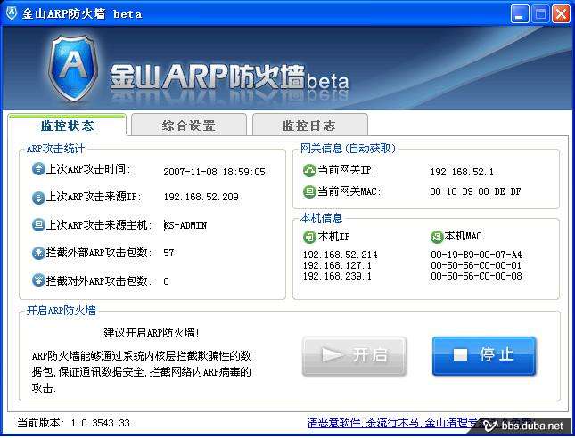
Task: Click version text 1.0.3543.33
Action: (x=101, y=423)
